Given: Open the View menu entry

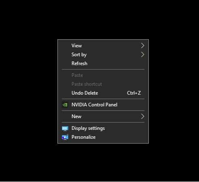Looking at the screenshot, I should pyautogui.click(x=103, y=46).
